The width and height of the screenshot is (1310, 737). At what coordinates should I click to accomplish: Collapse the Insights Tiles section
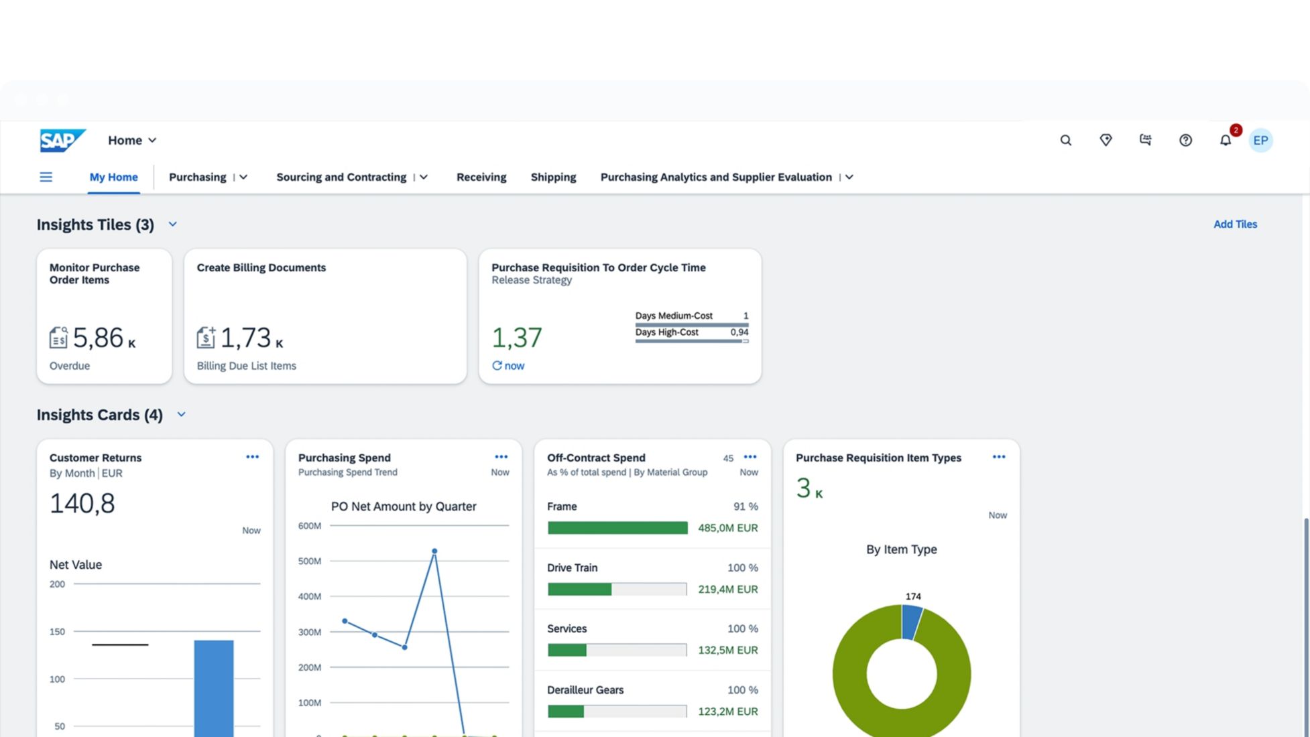[172, 224]
